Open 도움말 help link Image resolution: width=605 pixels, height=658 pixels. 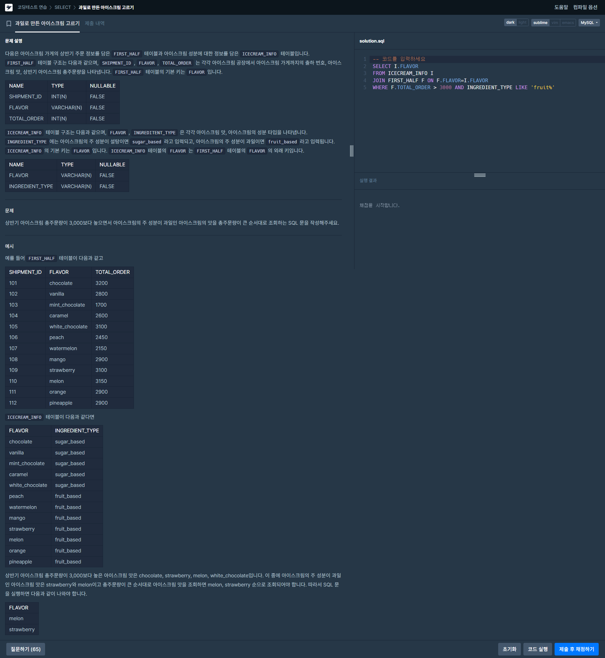[561, 7]
